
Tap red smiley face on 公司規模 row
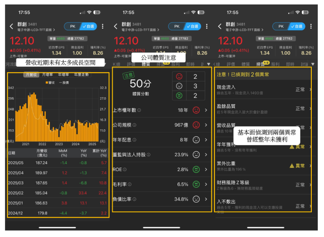click(196, 125)
